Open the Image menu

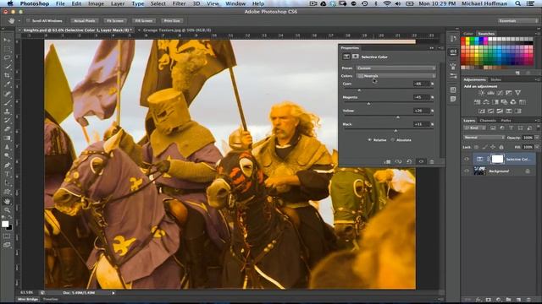(96, 3)
